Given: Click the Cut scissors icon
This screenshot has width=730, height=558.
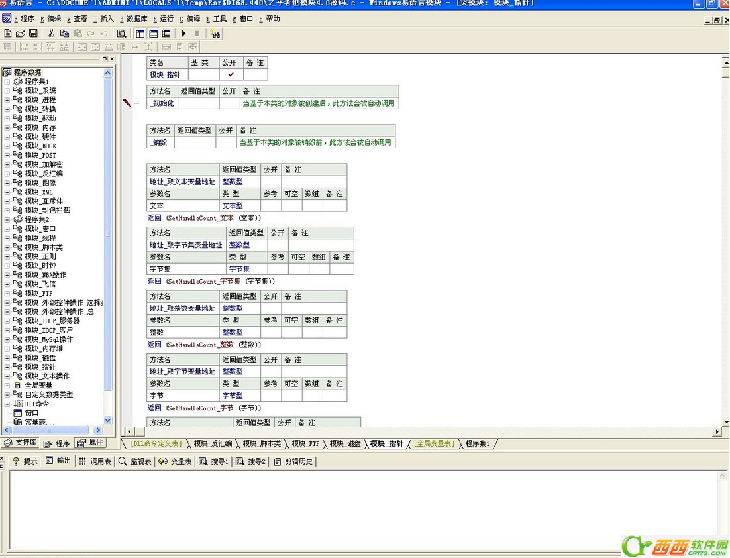Looking at the screenshot, I should click(x=51, y=33).
